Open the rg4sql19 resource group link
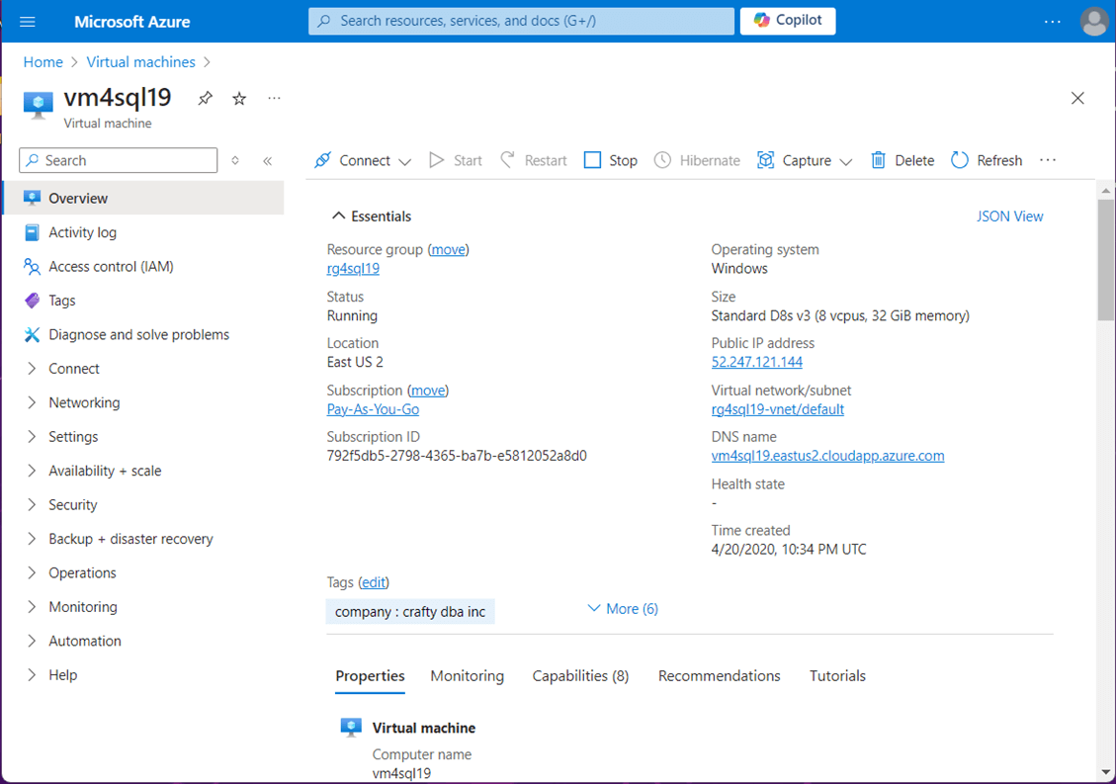Image resolution: width=1116 pixels, height=784 pixels. coord(353,269)
